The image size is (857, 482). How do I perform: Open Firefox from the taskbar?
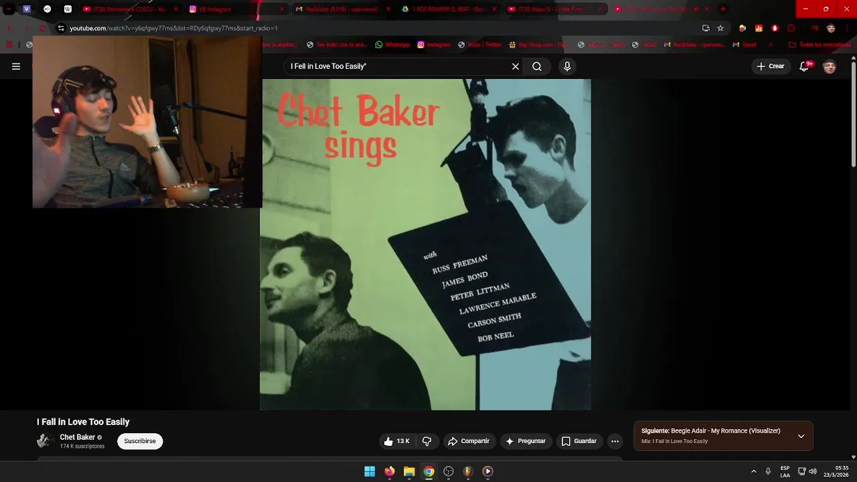(390, 471)
